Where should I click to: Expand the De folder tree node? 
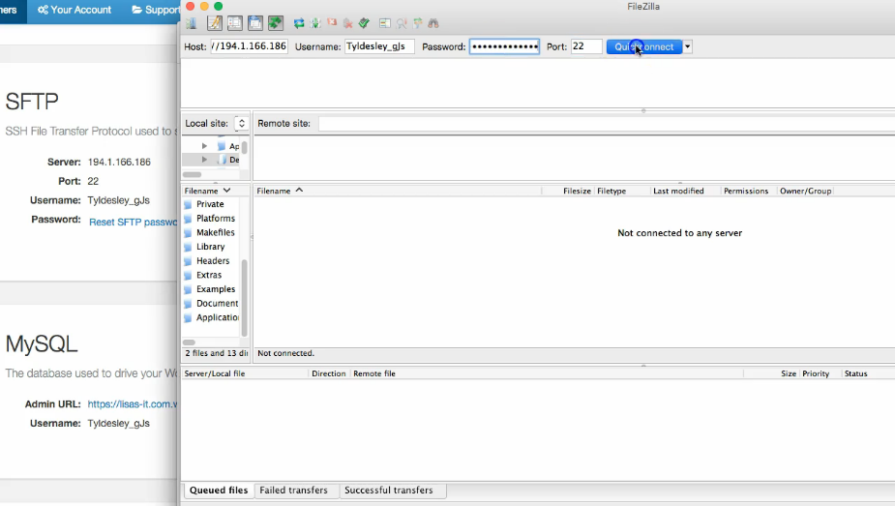click(x=204, y=160)
